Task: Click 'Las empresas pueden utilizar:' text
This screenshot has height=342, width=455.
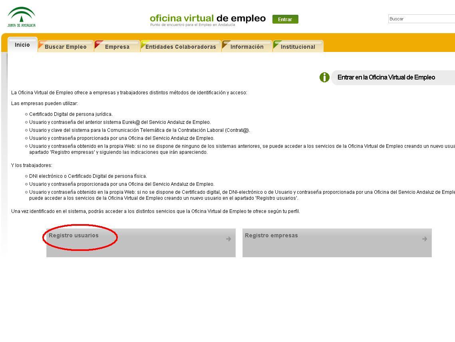Action: coord(44,103)
